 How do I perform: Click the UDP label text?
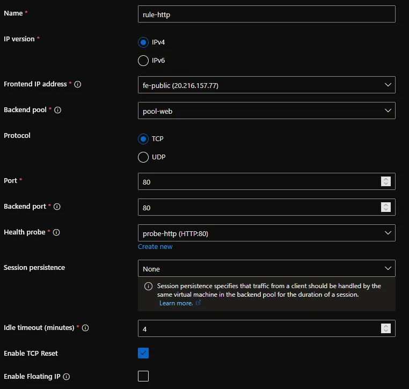[158, 157]
